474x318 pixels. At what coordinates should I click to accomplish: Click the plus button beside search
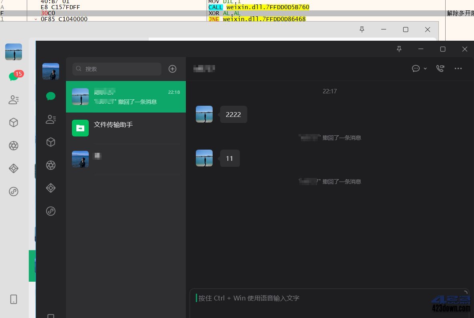click(x=172, y=69)
